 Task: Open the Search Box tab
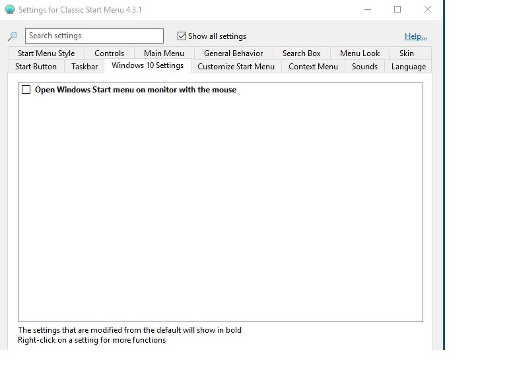[x=301, y=53]
